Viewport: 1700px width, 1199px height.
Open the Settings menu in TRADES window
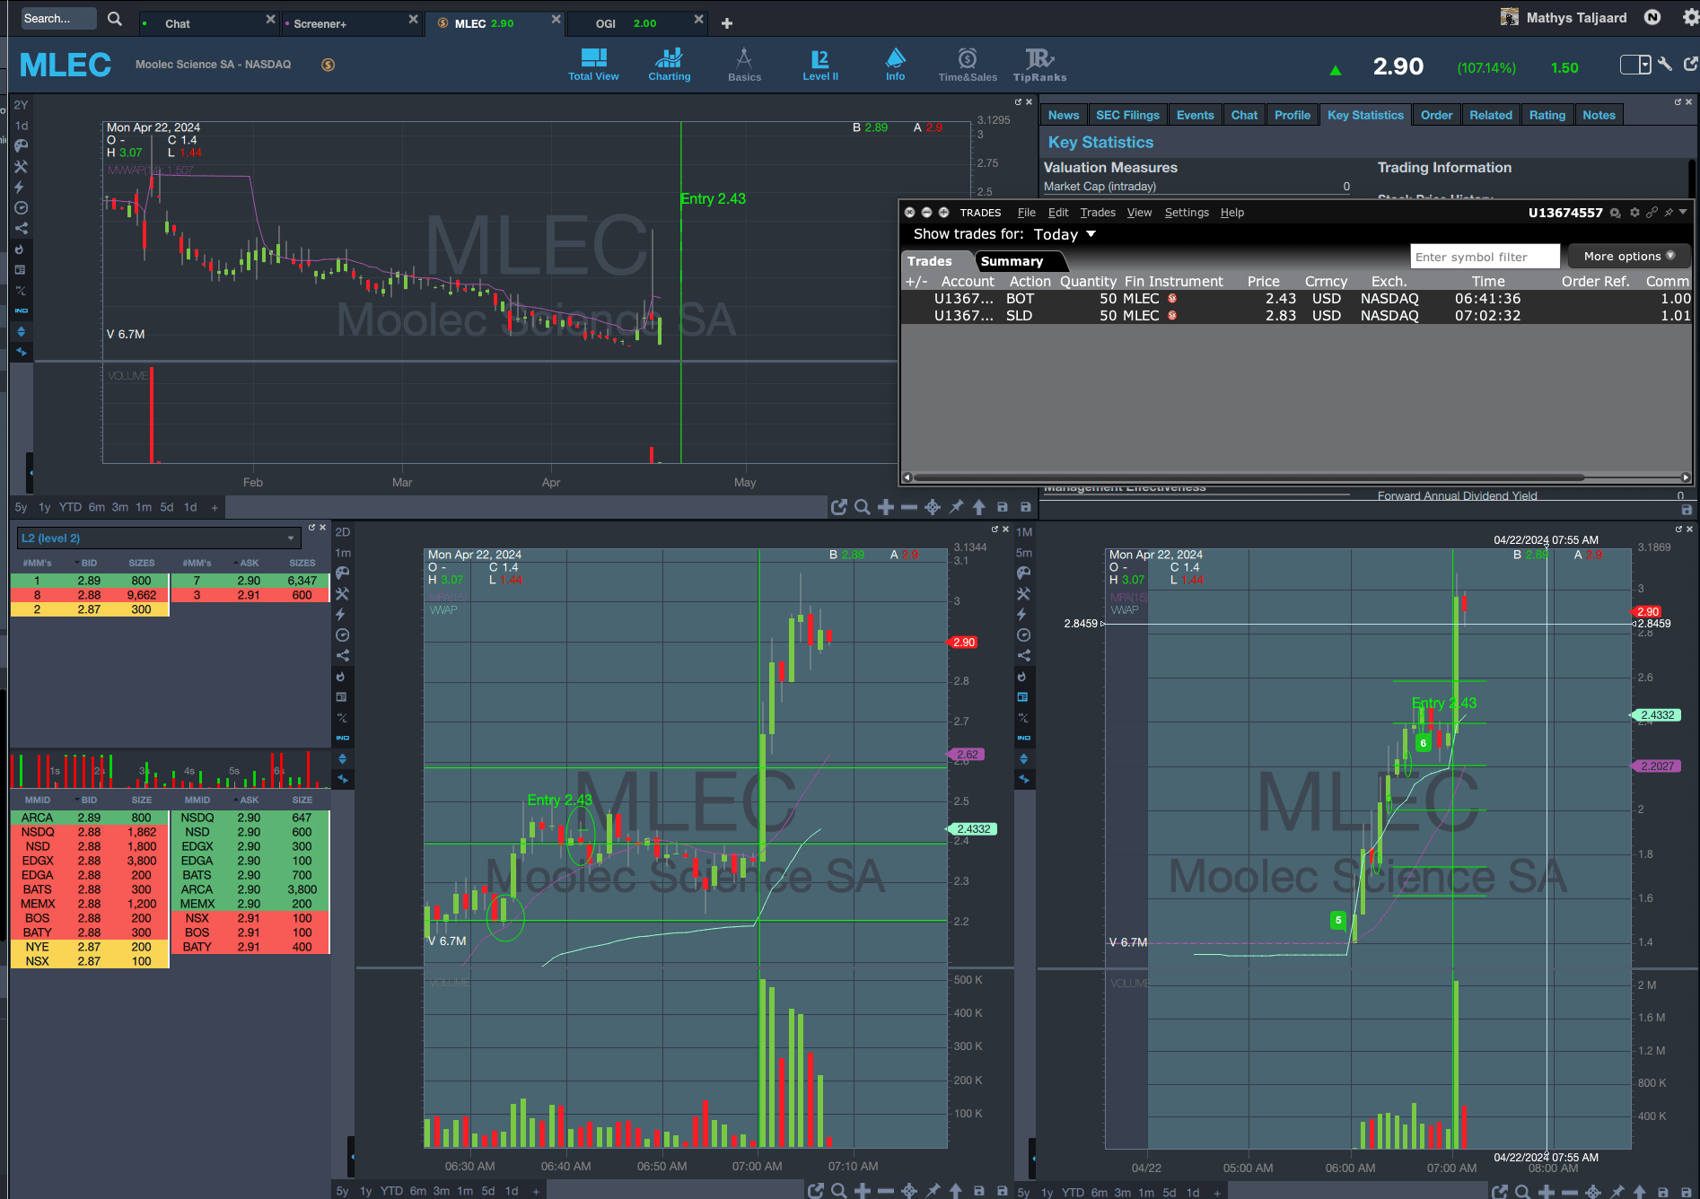coord(1186,213)
